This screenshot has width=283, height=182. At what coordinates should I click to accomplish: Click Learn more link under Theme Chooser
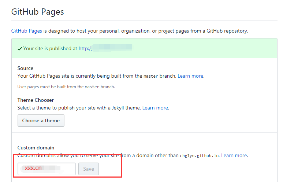coord(155,108)
